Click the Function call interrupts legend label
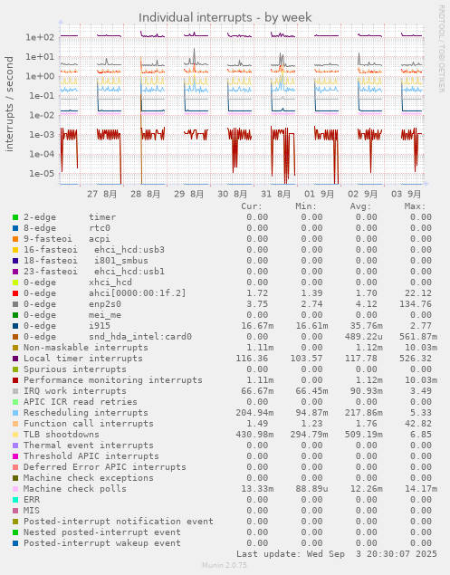This screenshot has width=450, height=575. point(89,424)
